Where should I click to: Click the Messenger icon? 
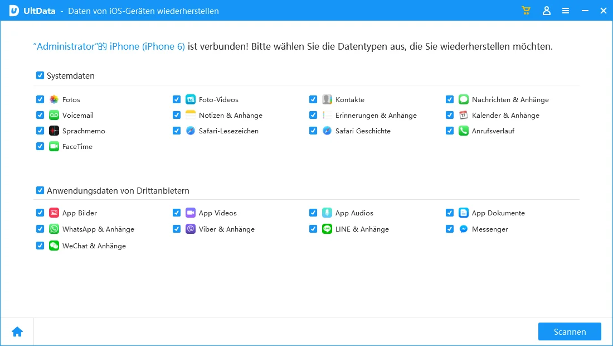(x=464, y=229)
